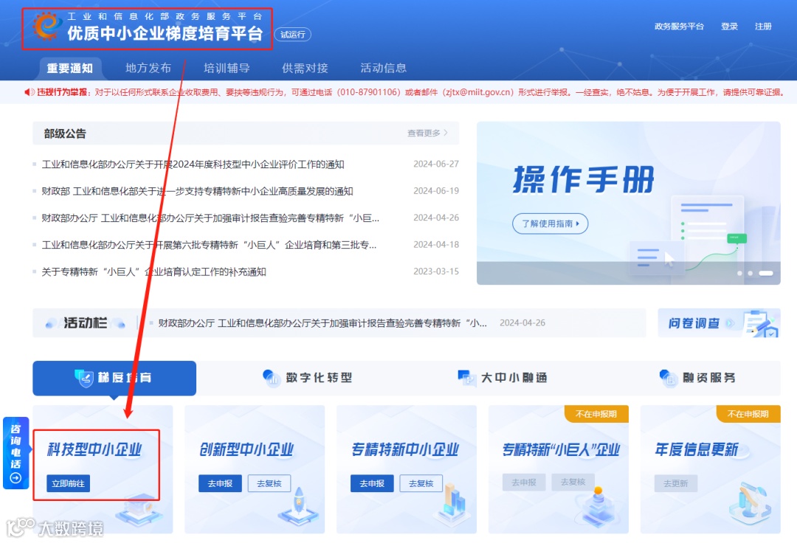Screen dimensions: 797x543
Task: Switch to 地方发布 tab
Action: tap(148, 68)
